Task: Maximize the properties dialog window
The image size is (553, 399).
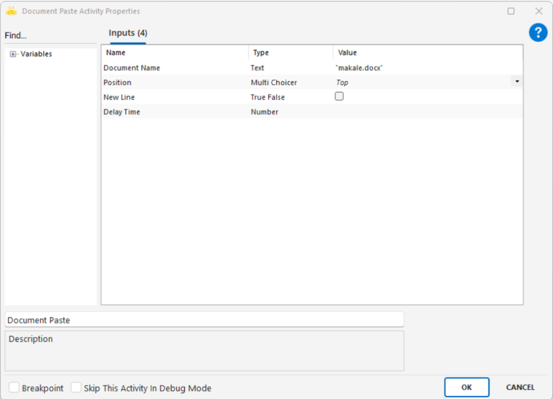Action: [x=511, y=11]
